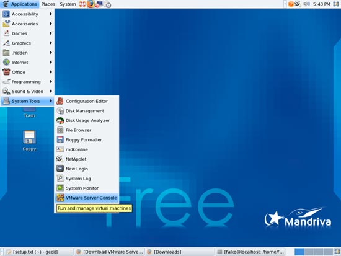This screenshot has height=256, width=341.
Task: Switch to the second workspace
Action: 309,252
